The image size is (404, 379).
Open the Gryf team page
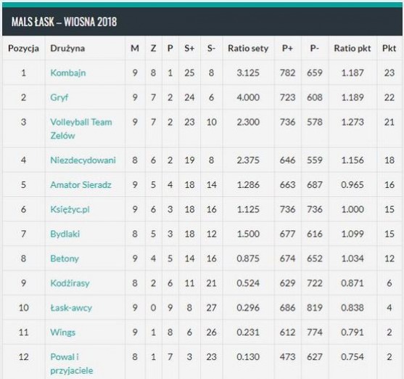click(x=59, y=97)
